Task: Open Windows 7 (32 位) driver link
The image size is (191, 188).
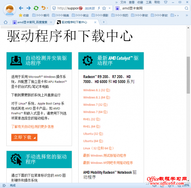Action: (95, 105)
